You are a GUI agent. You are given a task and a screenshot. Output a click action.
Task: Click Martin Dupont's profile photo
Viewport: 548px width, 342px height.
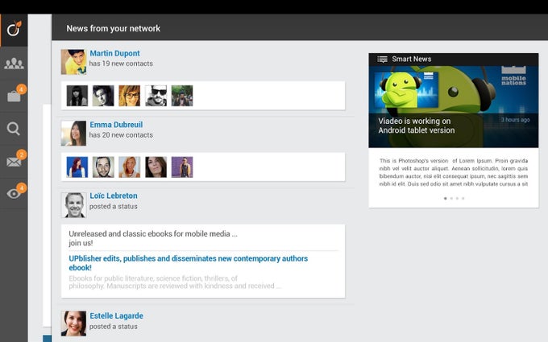pos(73,62)
